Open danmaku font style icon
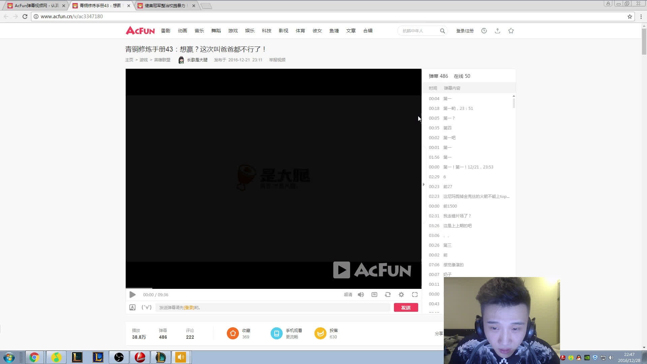The width and height of the screenshot is (647, 364). coord(132,307)
